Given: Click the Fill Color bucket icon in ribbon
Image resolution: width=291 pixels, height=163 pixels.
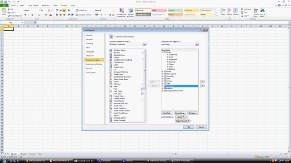Looking at the screenshot, I should (x=45, y=15).
